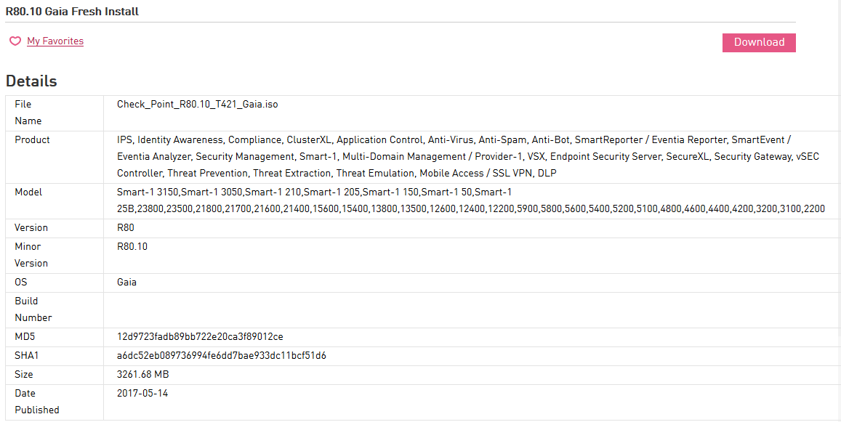The width and height of the screenshot is (841, 422).
Task: Click the Gaia OS value
Action: point(126,282)
